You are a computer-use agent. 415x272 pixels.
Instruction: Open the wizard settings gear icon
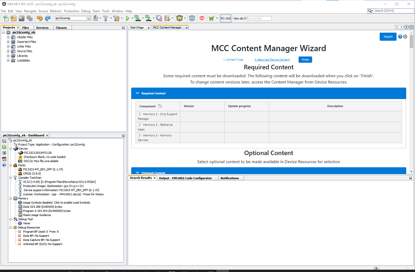coord(405,36)
